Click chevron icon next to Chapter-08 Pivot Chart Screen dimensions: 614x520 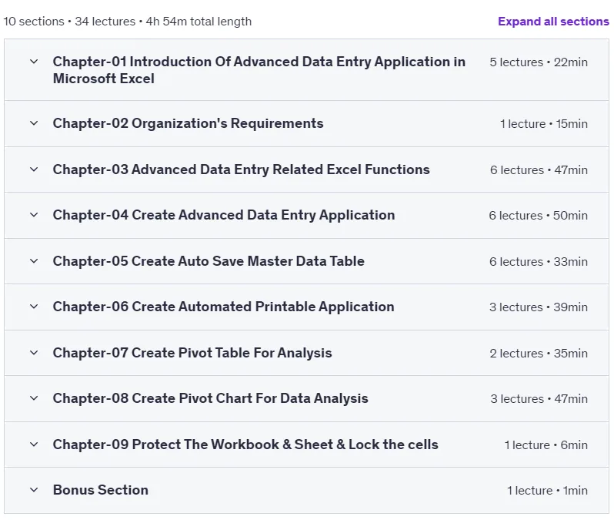coord(34,398)
